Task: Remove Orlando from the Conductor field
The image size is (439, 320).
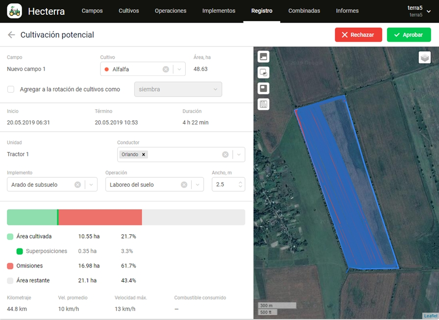Action: pyautogui.click(x=144, y=154)
